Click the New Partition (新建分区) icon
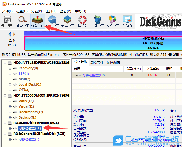The width and height of the screenshot is (182, 147). pos(68,22)
